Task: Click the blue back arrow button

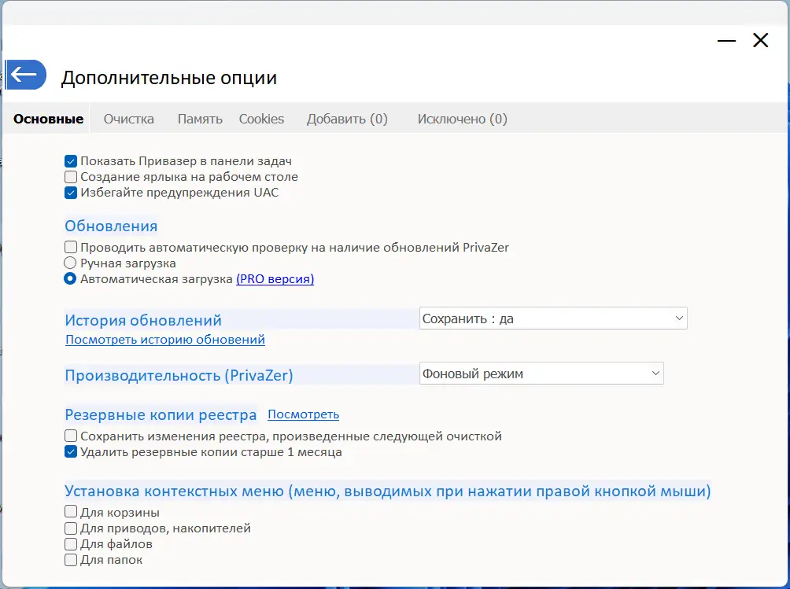Action: point(25,75)
